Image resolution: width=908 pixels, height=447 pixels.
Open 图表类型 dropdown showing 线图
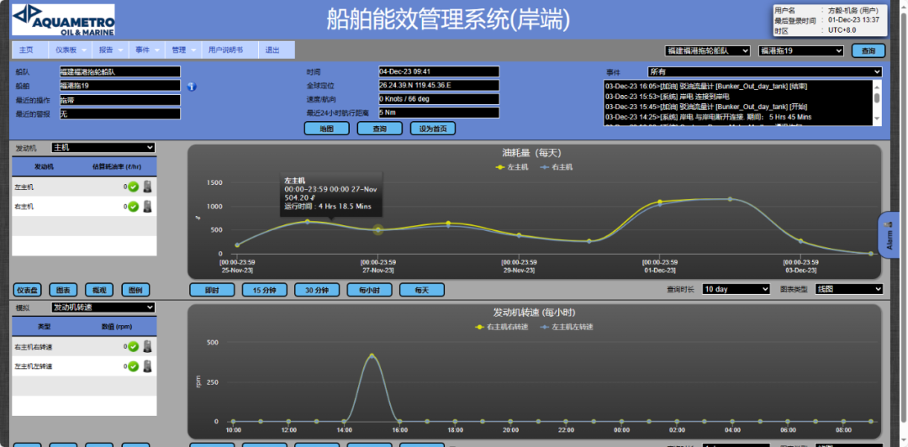(x=849, y=289)
